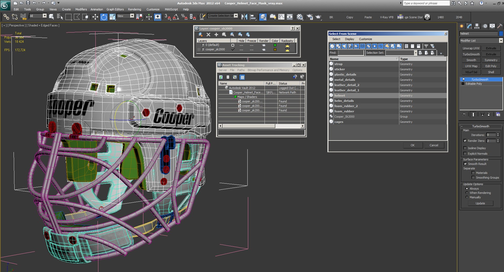Toggle Percent Snap in main toolbar

pyautogui.click(x=184, y=17)
